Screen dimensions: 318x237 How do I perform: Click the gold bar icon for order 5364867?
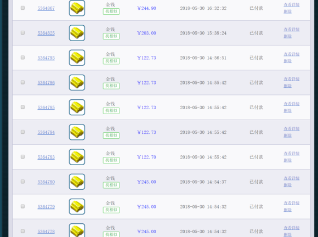tap(77, 8)
